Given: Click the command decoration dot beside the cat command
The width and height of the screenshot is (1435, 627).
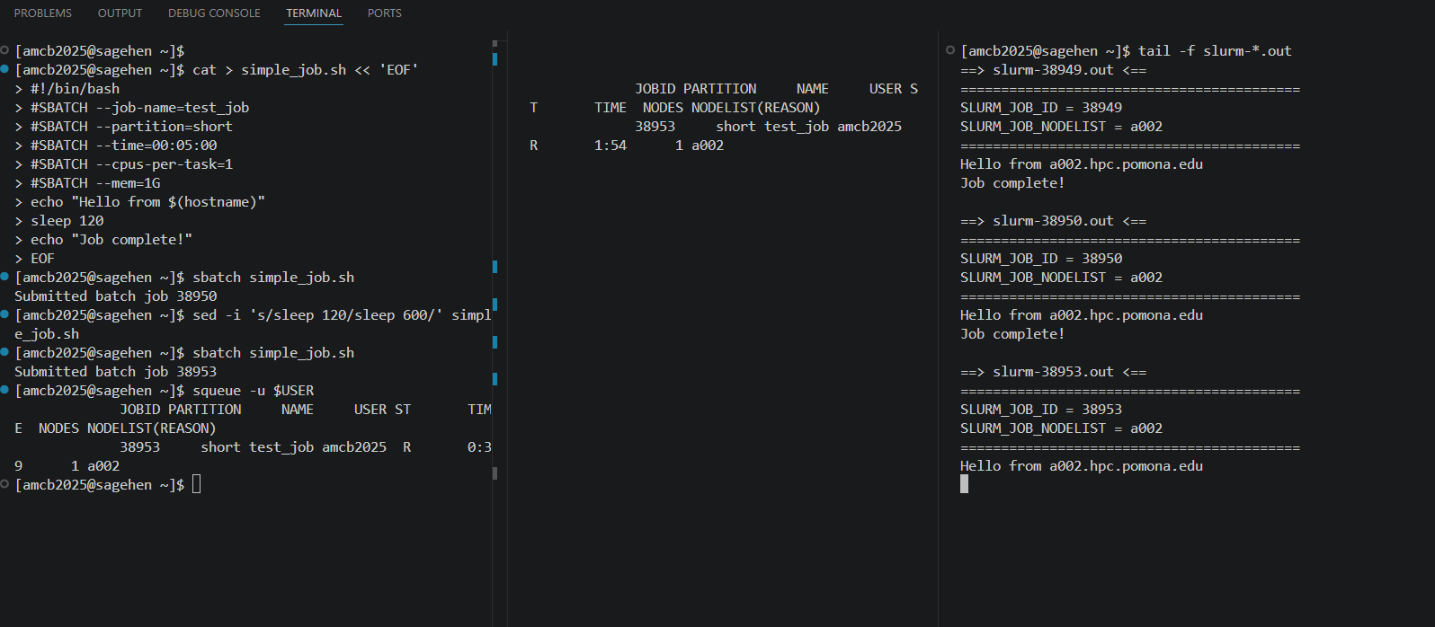Looking at the screenshot, I should click(x=4, y=69).
